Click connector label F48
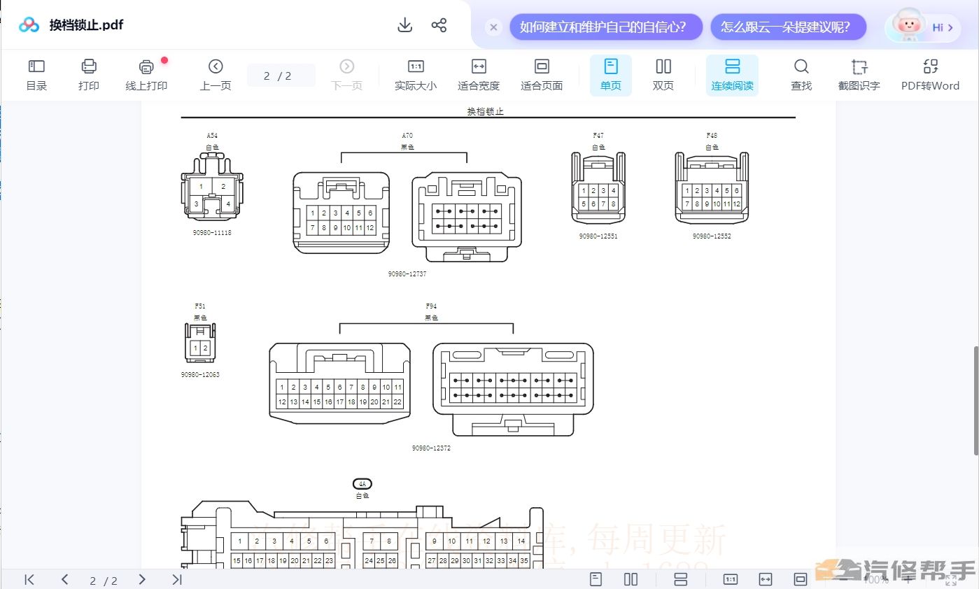 [712, 135]
